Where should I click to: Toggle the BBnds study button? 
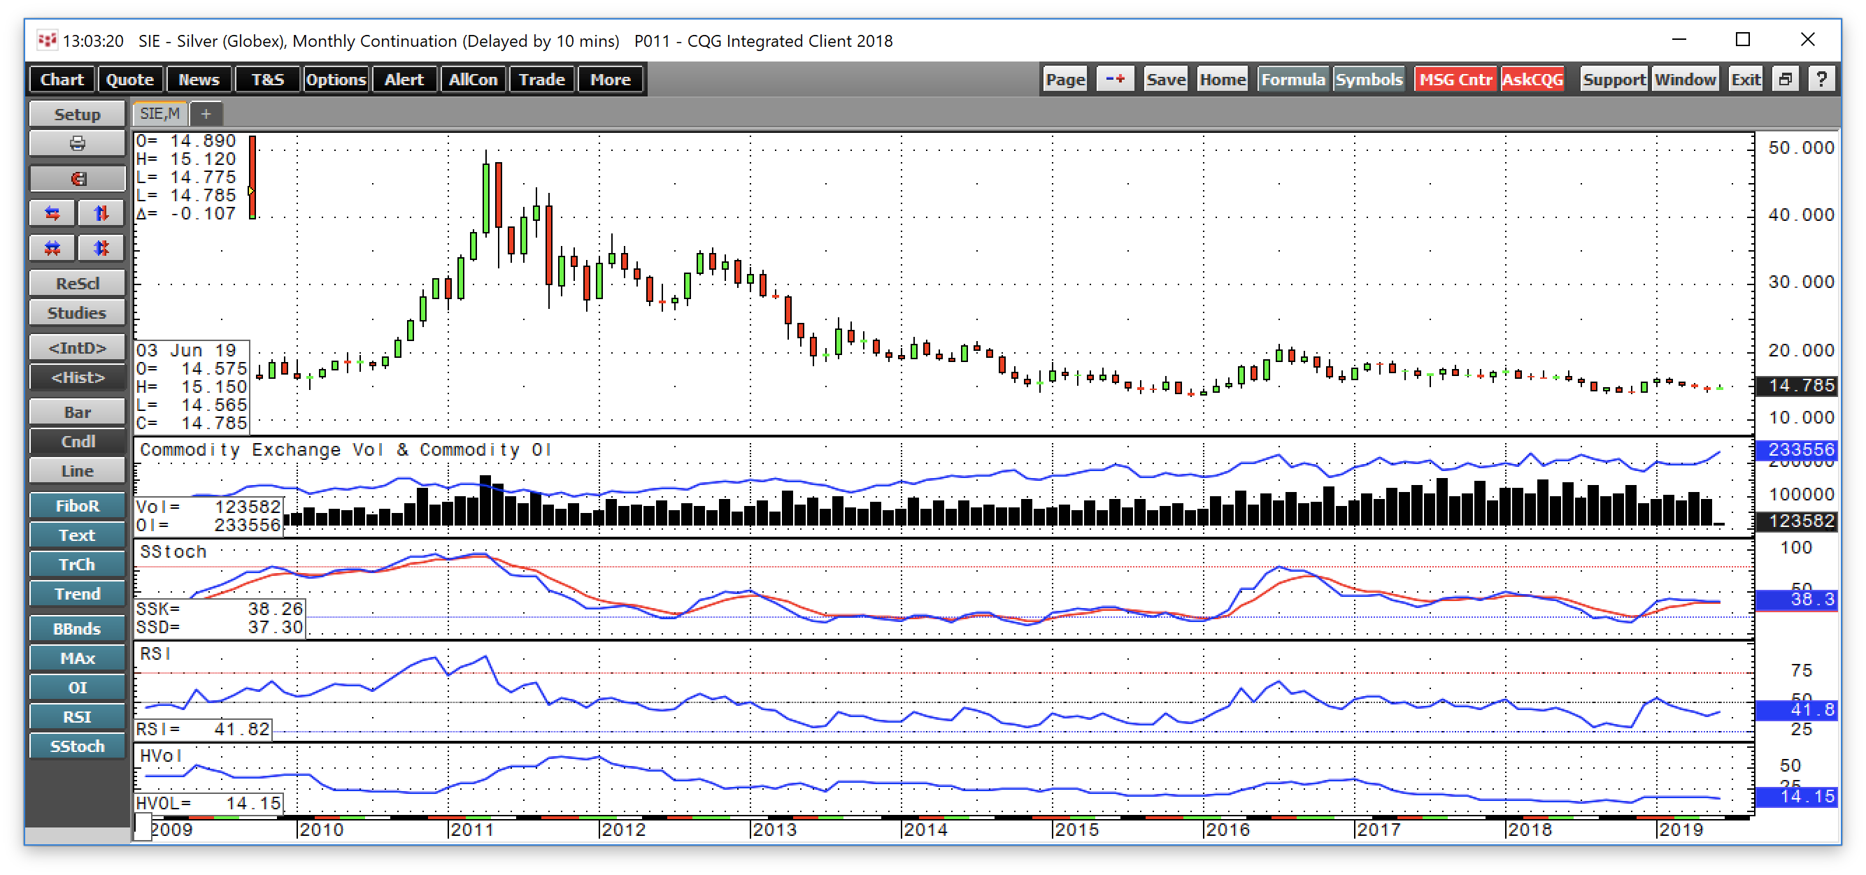click(x=78, y=628)
